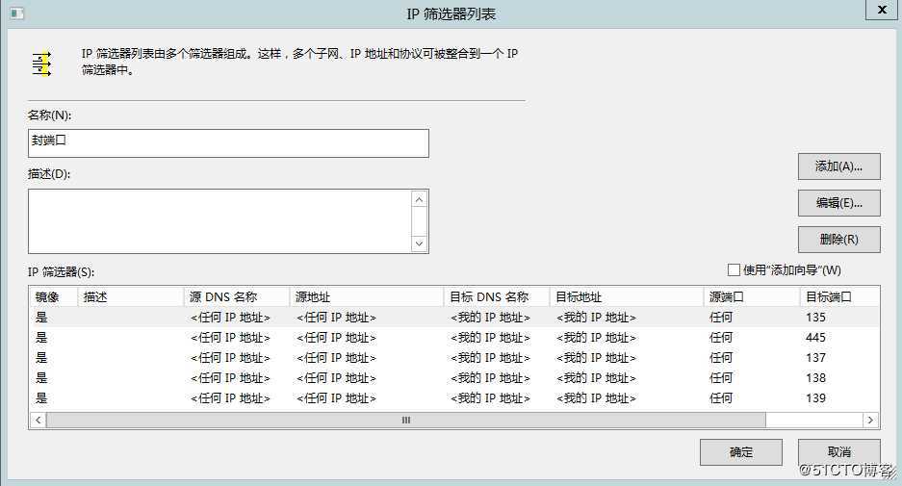Click the 源端口 column header

point(751,296)
